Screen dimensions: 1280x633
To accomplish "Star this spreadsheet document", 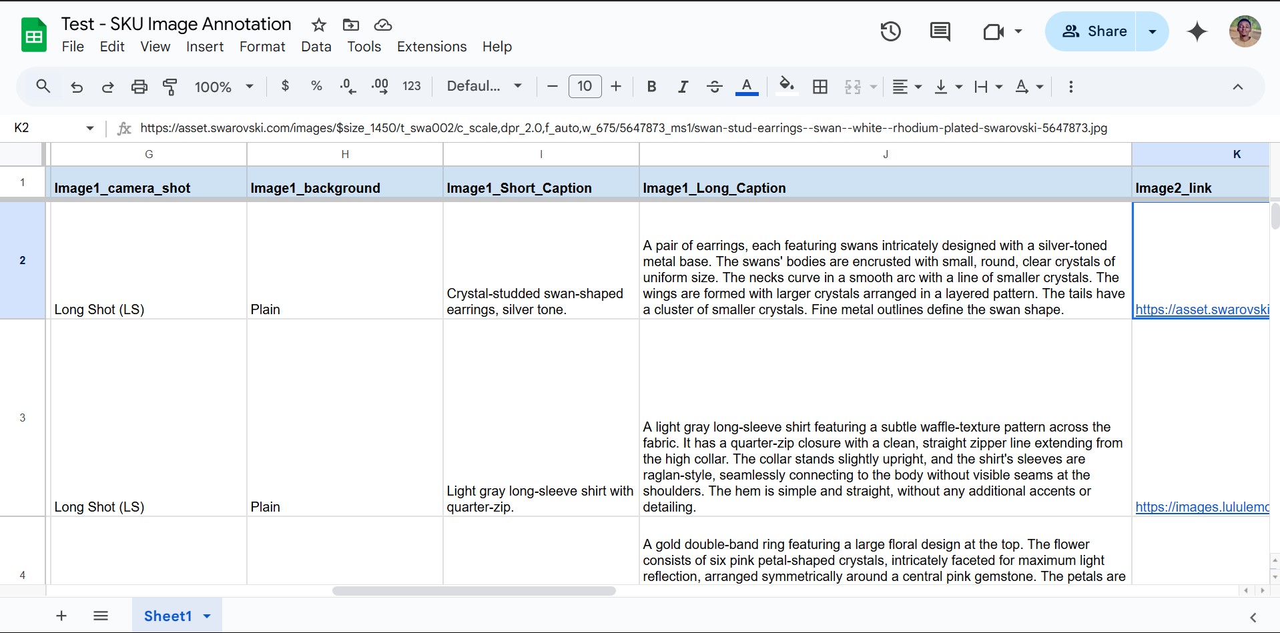I will click(x=319, y=25).
